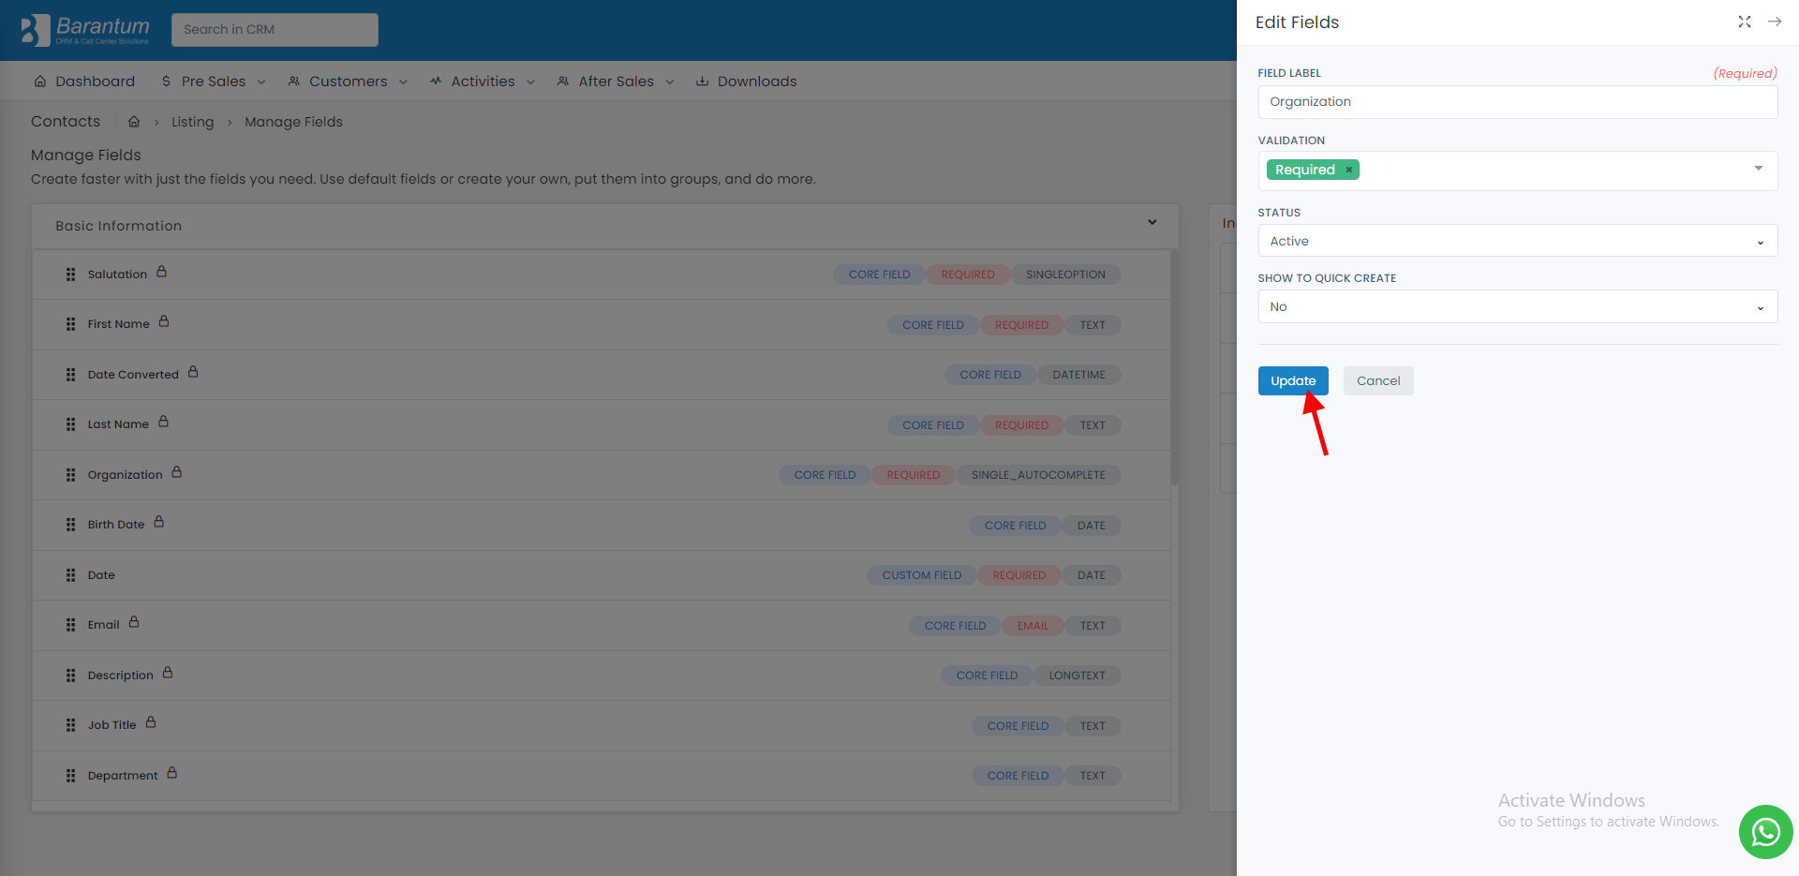Click lock icon next to Salutation
This screenshot has width=1799, height=876.
(x=161, y=272)
